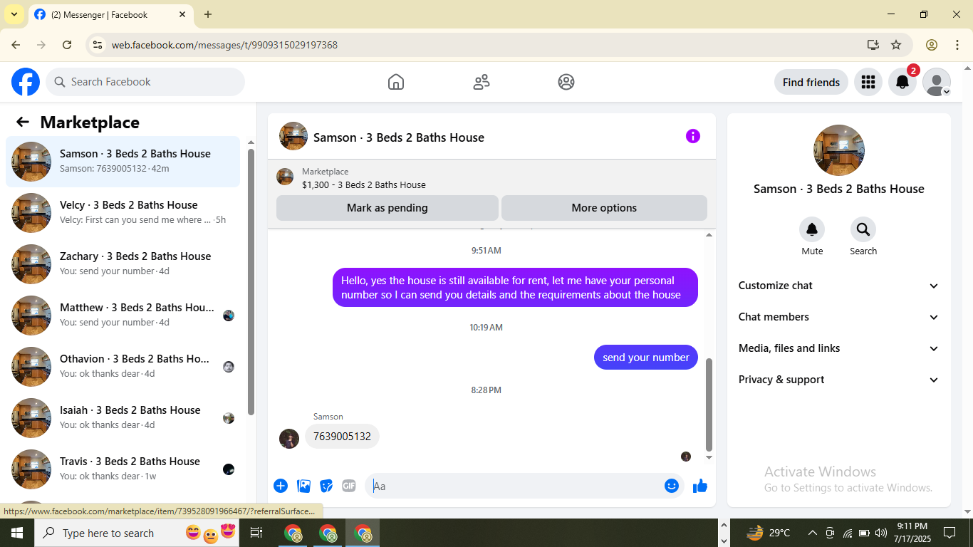Open taskbar clock showing 9:11 PM

pos(912,533)
